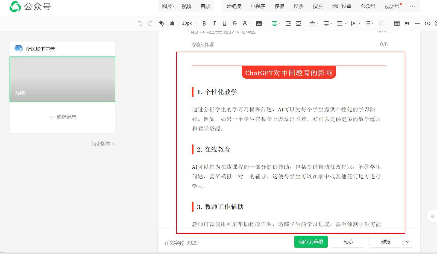Screen dimensions: 437x254
Task: Open the 音频 insert option
Action: tap(206, 6)
